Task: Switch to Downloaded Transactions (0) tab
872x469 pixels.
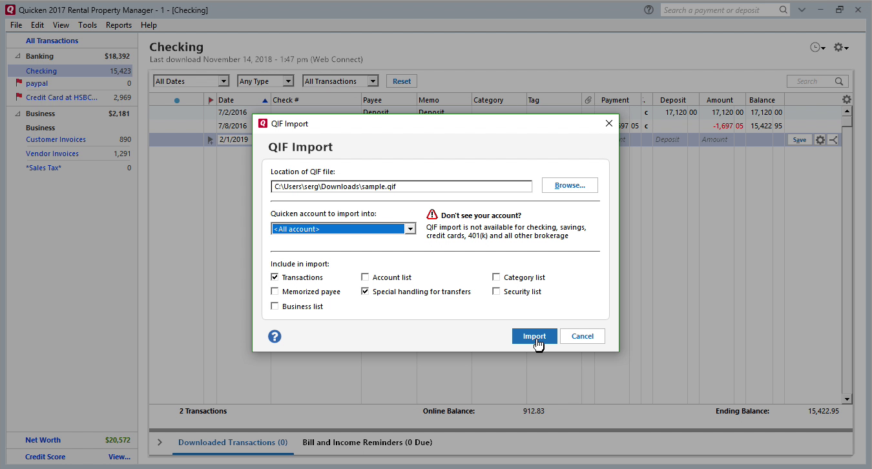Action: click(233, 443)
